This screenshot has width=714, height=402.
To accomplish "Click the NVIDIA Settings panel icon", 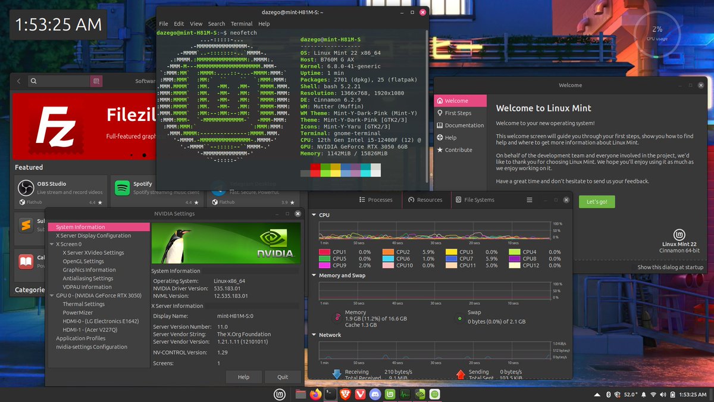I will click(420, 394).
